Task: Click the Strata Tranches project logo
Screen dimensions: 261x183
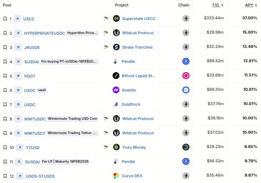Action: 116,47
